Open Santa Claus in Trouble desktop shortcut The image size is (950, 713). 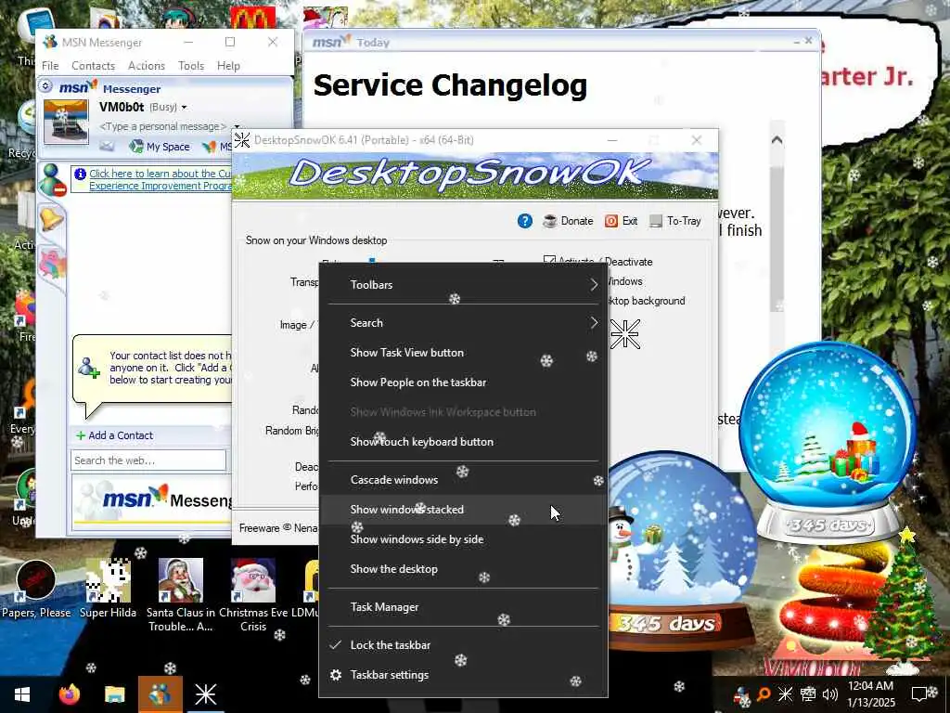coord(181,595)
